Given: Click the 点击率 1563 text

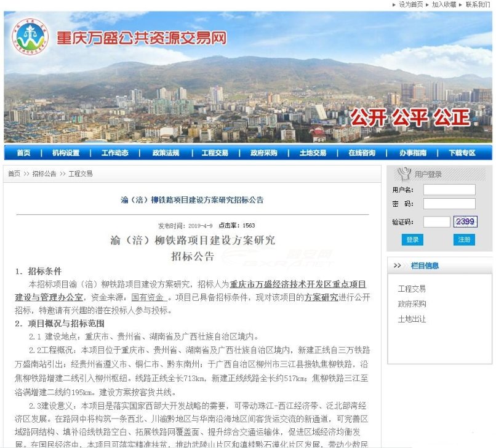Looking at the screenshot, I should (x=236, y=225).
